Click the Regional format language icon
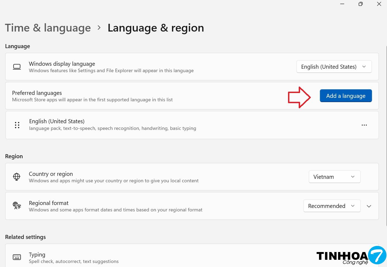This screenshot has width=387, height=267. (17, 206)
